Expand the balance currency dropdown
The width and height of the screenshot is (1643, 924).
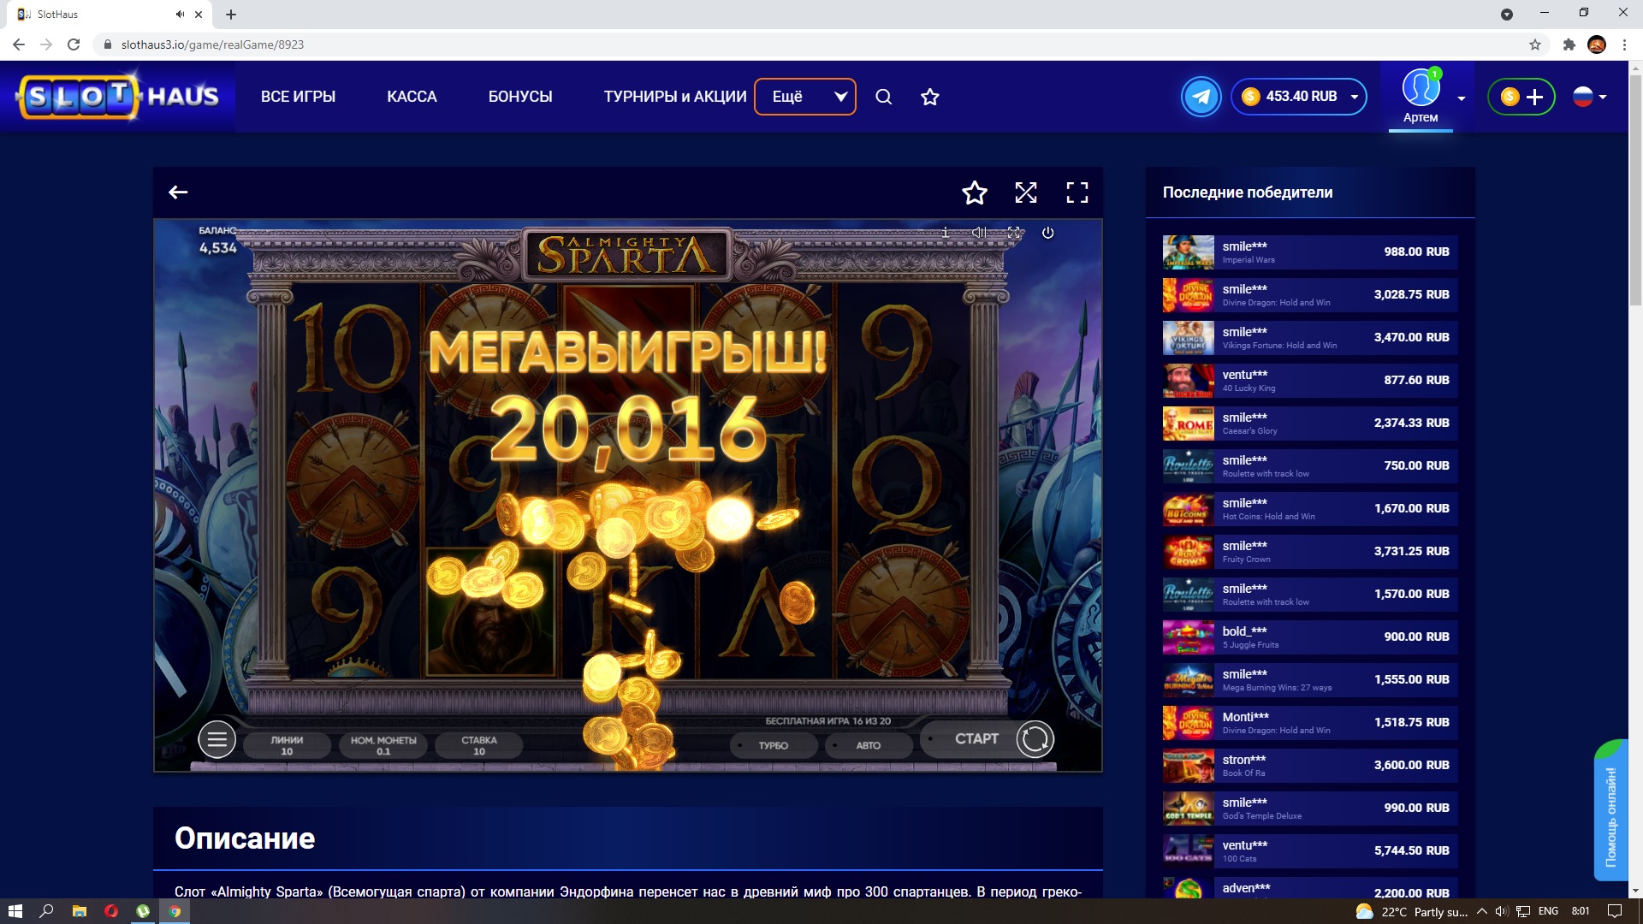(1353, 97)
